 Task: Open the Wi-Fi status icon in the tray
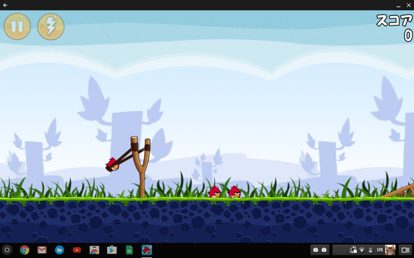(362, 250)
